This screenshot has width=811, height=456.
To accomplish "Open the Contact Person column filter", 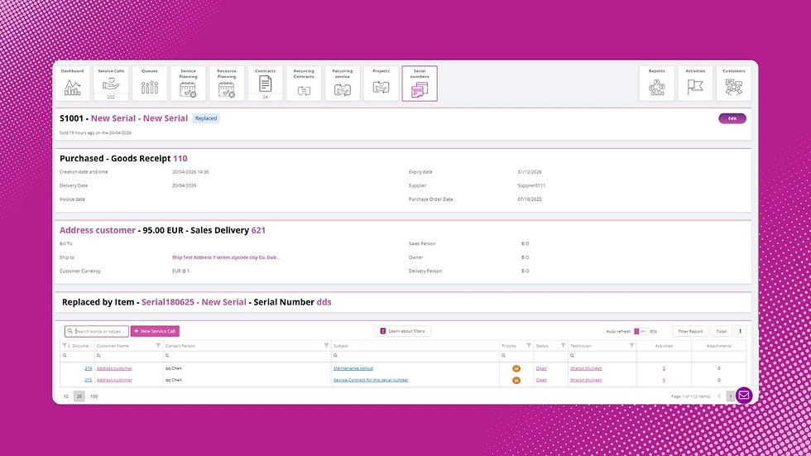I will tap(326, 345).
